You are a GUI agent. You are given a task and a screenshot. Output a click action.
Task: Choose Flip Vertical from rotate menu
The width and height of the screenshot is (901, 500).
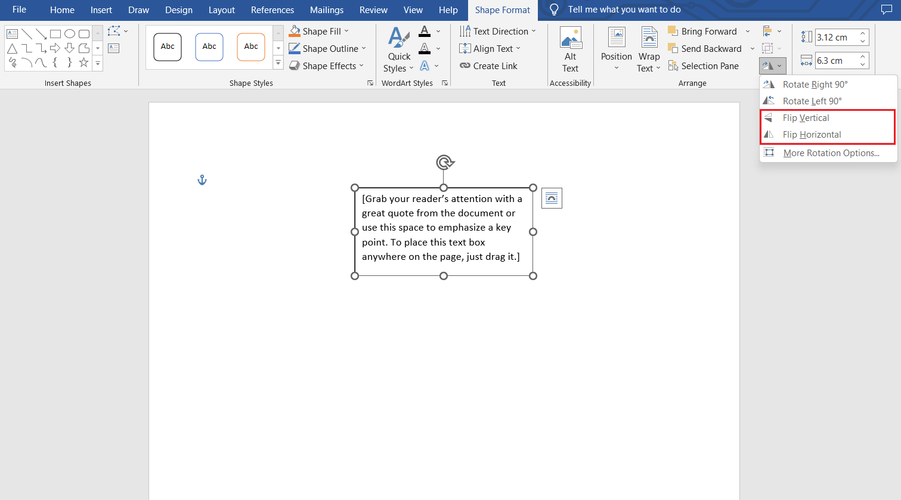pyautogui.click(x=806, y=118)
